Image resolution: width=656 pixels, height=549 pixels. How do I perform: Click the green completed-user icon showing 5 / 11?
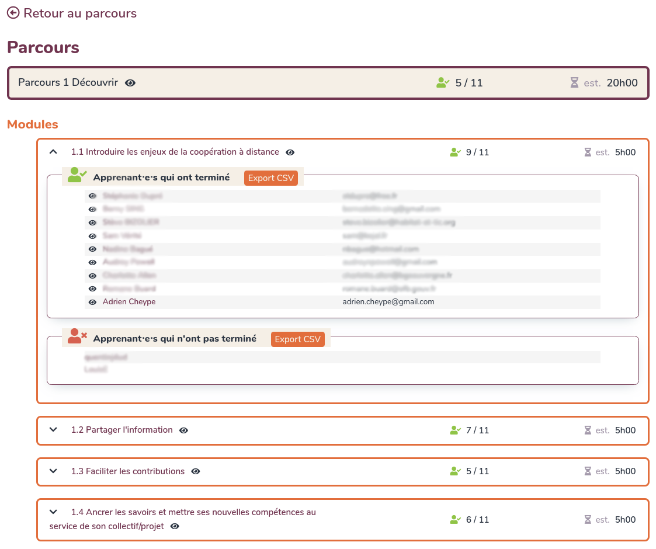click(443, 83)
